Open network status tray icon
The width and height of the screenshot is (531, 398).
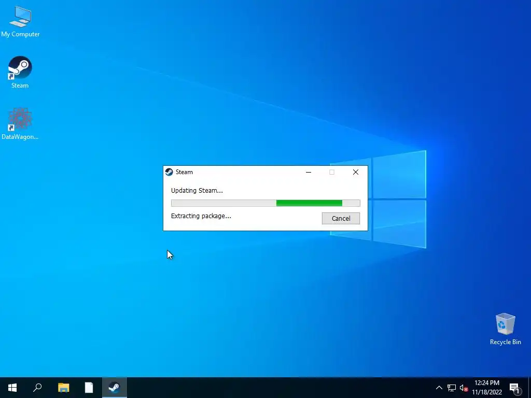click(x=452, y=388)
